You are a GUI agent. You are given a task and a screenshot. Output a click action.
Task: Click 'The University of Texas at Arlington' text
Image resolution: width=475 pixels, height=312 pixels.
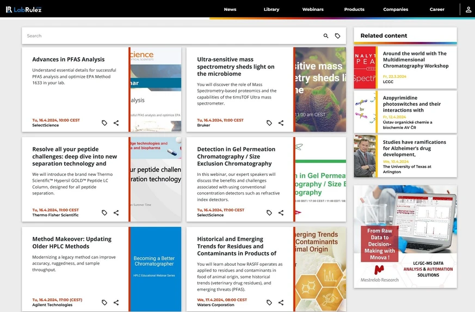(x=407, y=169)
